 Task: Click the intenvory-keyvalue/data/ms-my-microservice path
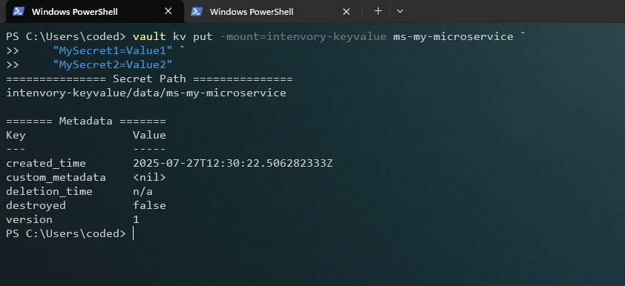pos(146,93)
